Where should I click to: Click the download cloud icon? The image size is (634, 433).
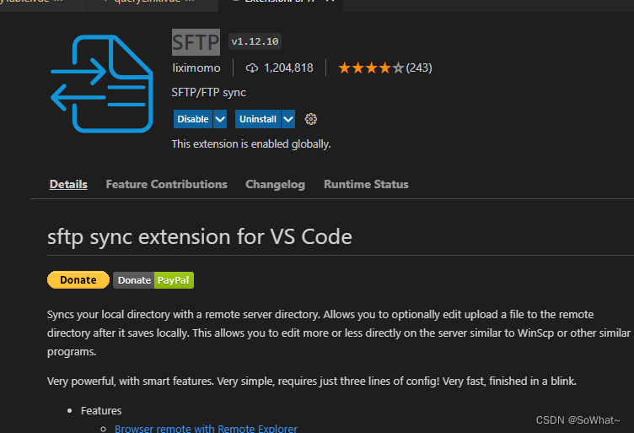251,68
